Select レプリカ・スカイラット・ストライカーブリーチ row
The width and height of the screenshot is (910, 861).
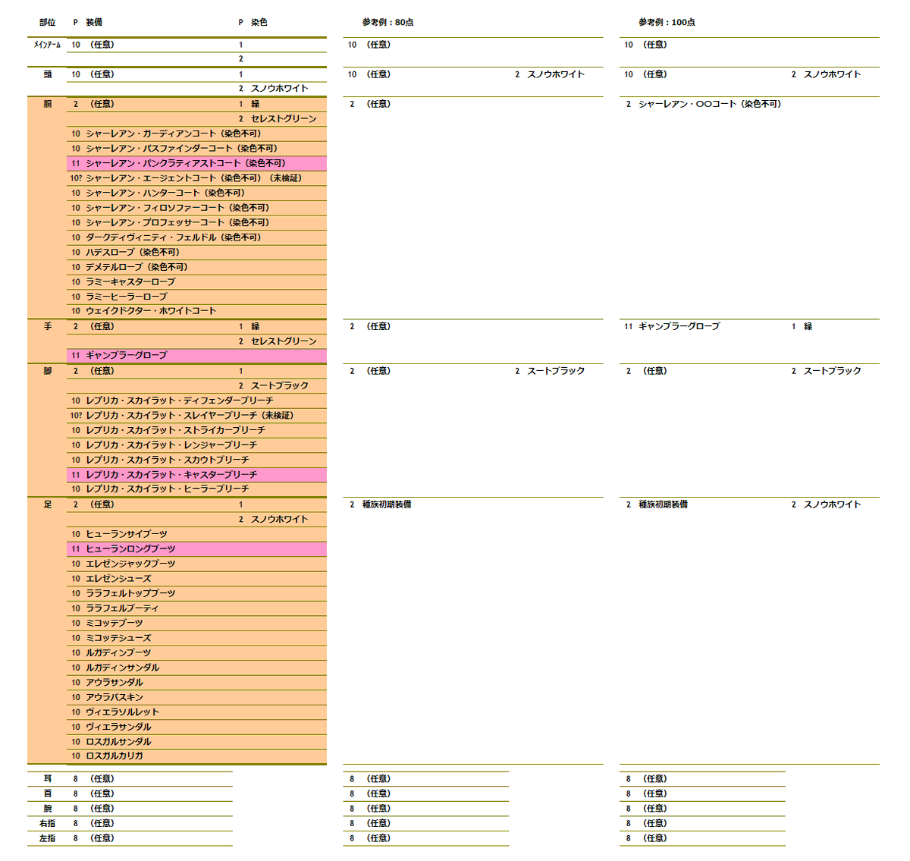(x=197, y=430)
